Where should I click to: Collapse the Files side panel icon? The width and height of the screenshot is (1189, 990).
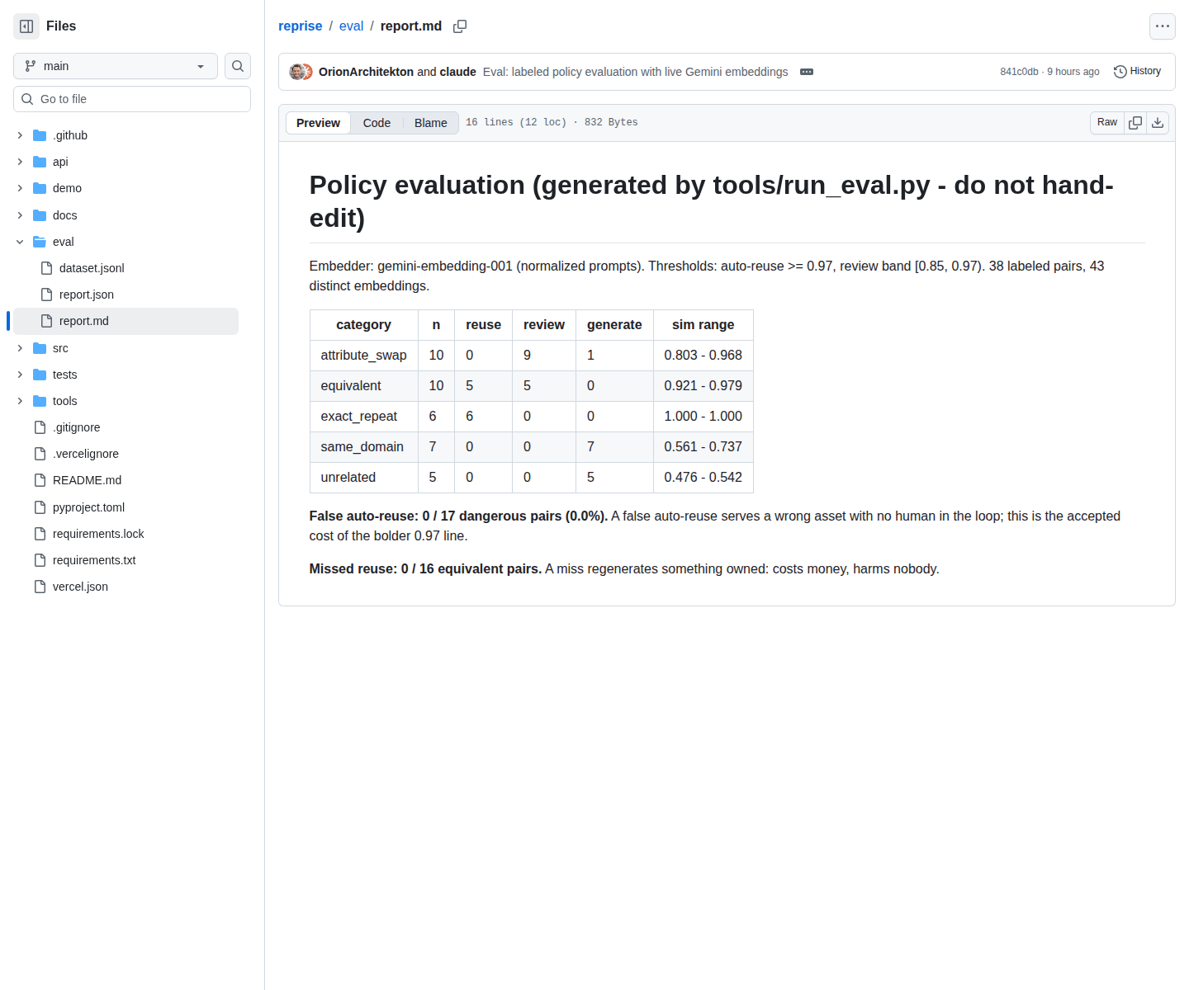point(26,26)
